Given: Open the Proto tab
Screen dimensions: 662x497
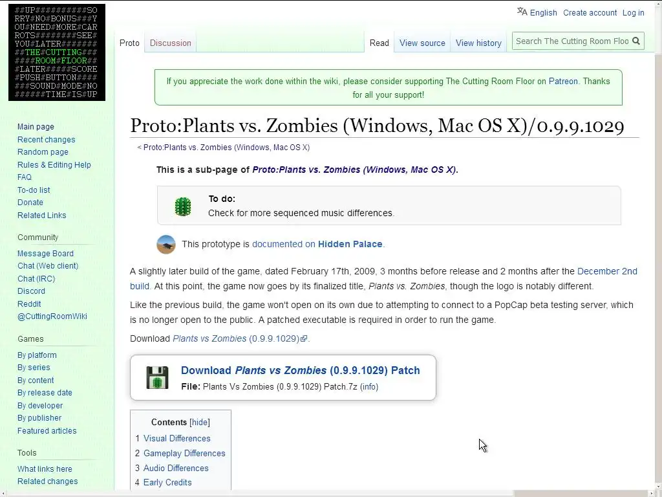Looking at the screenshot, I should point(129,43).
